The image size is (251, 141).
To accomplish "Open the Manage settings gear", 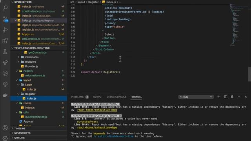I will [x=5, y=138].
